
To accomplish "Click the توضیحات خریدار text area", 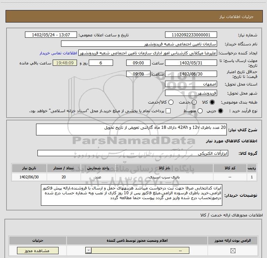I will [x=131, y=195].
